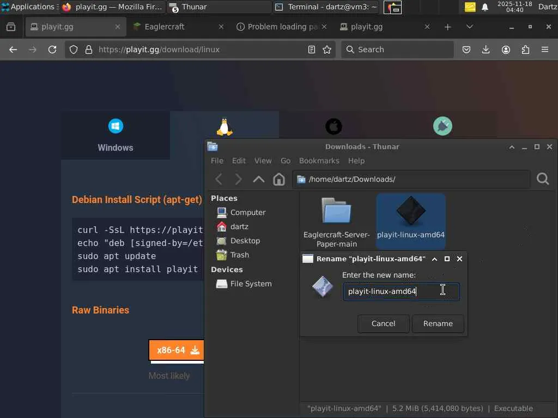Open Firefox downloads panel
This screenshot has height=418, width=558.
pos(486,50)
